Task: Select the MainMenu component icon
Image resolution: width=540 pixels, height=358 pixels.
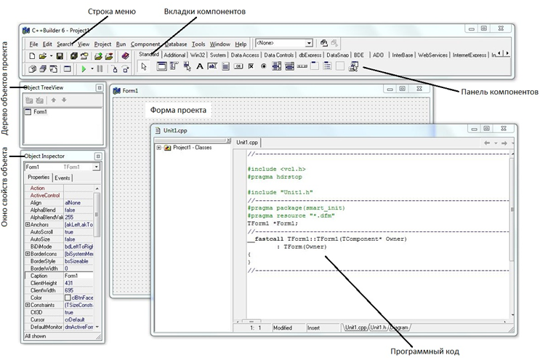Action: 174,66
